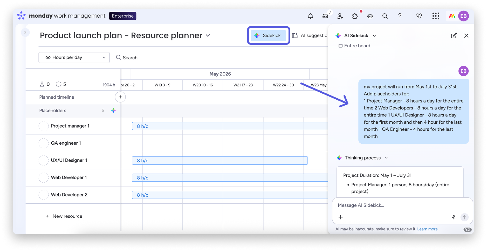Click the Project manager 1 name
The height and width of the screenshot is (251, 487).
click(x=70, y=126)
